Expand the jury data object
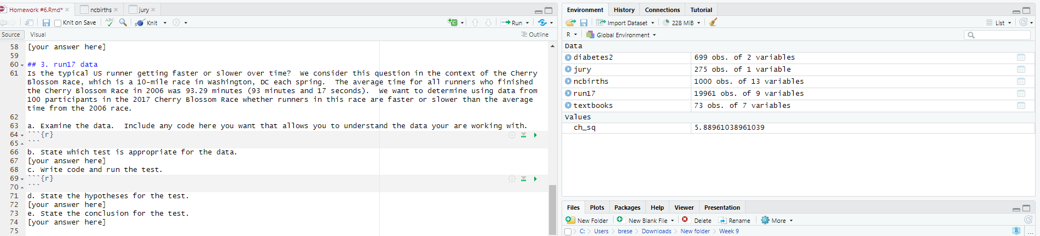 [x=568, y=69]
